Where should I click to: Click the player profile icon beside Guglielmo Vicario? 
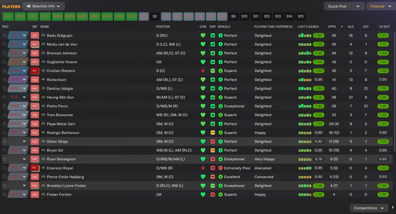pos(43,62)
